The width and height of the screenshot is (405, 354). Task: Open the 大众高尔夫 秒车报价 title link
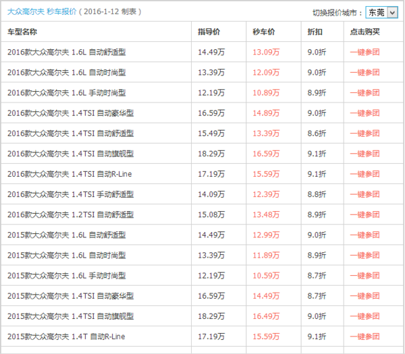[42, 11]
